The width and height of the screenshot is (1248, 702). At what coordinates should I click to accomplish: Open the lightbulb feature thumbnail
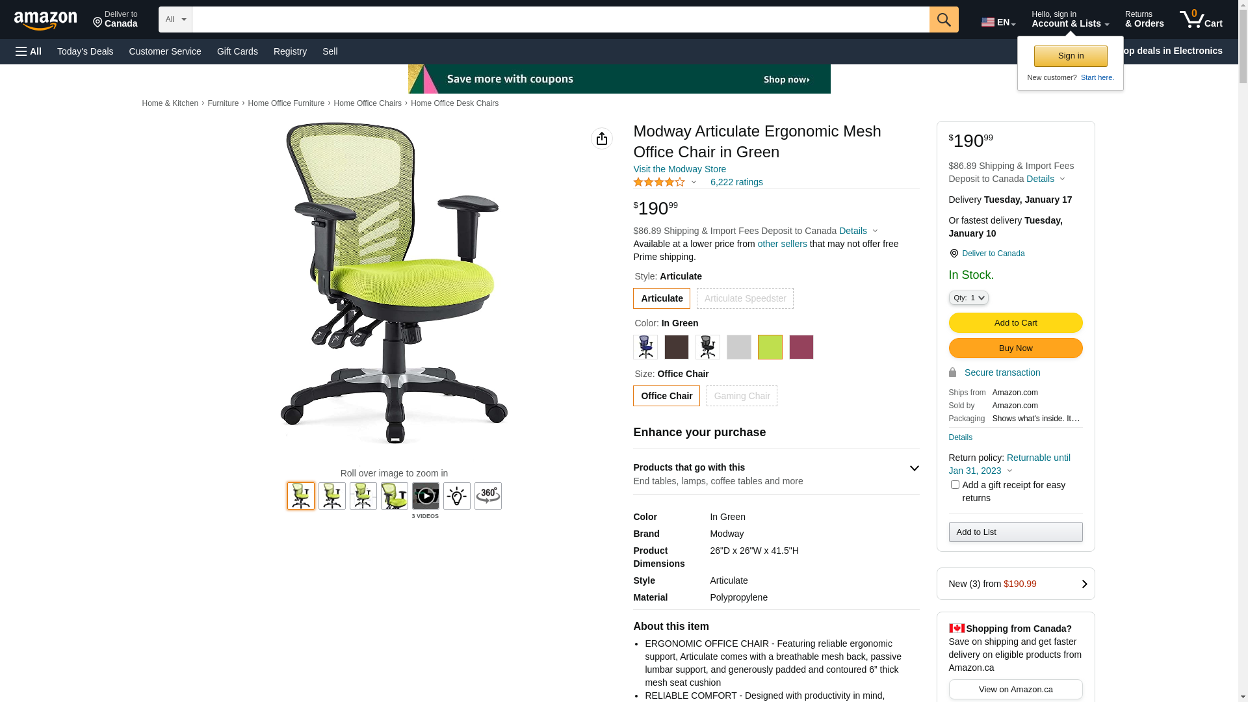point(457,496)
